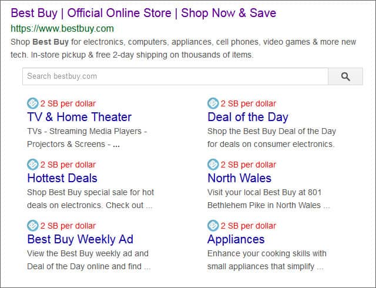The image size is (376, 288).
Task: Click Swagbucks icon above Hottest Deals
Action: click(33, 165)
